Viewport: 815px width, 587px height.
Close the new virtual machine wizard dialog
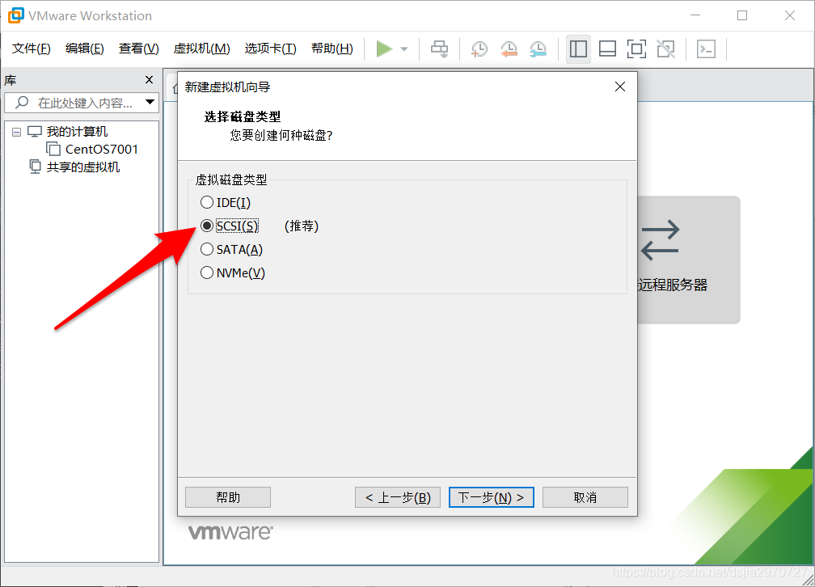[x=619, y=87]
